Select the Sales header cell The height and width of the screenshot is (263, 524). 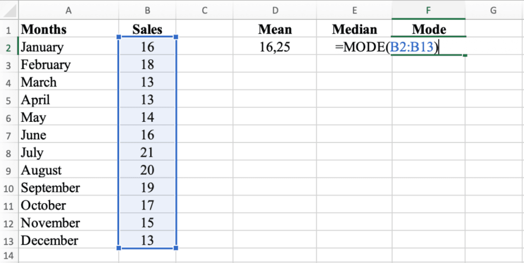point(147,29)
